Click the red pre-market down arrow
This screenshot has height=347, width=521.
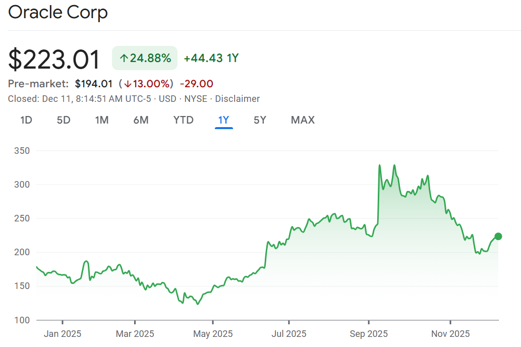click(128, 84)
